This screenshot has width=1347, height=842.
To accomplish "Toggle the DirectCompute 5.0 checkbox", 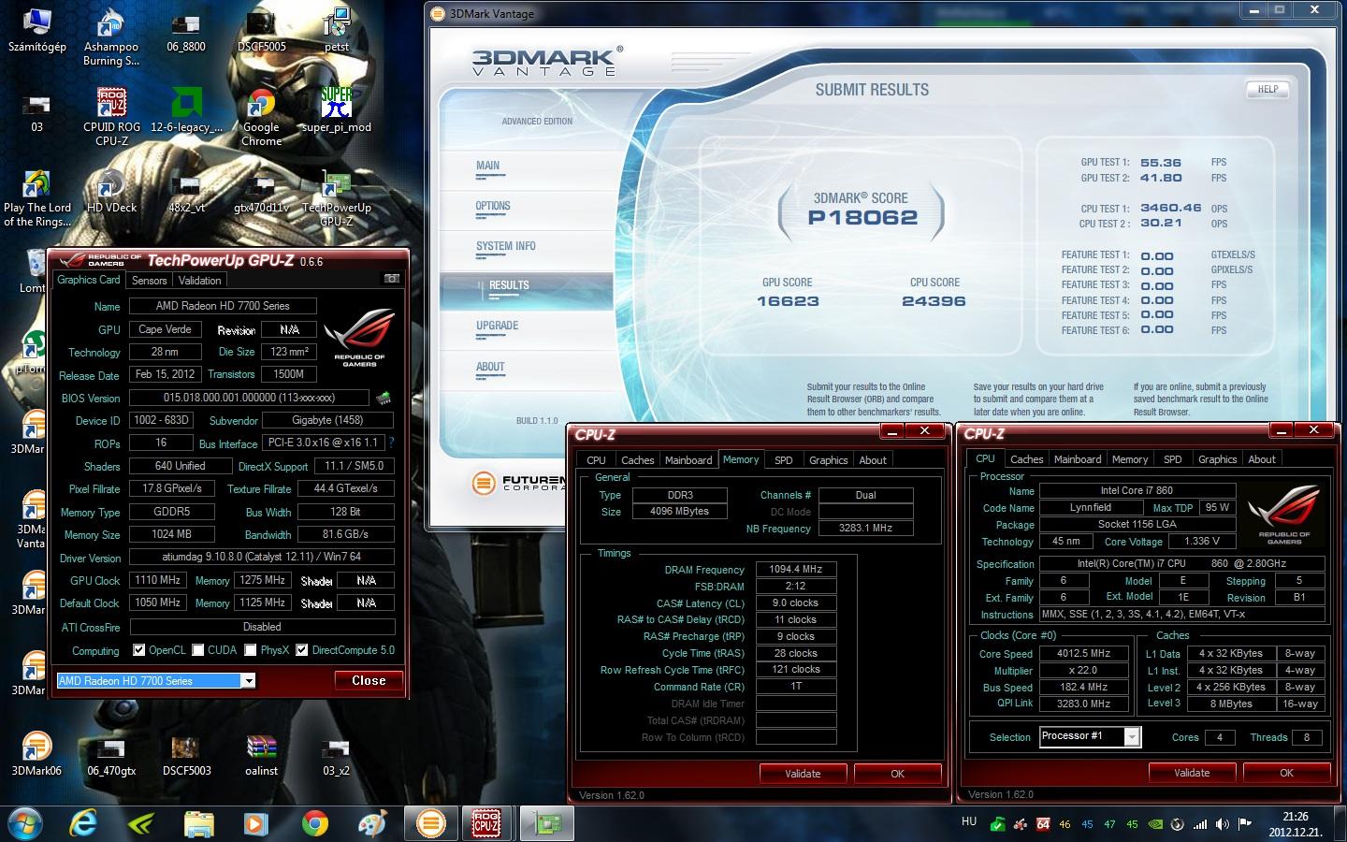I will click(x=301, y=650).
